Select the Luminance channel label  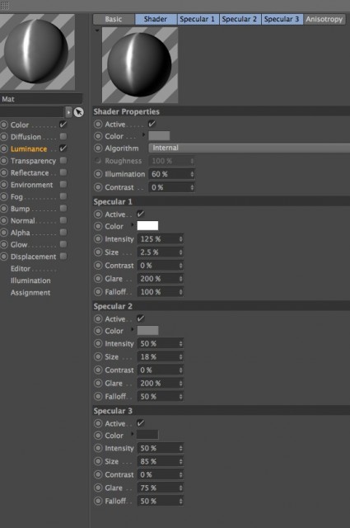click(x=29, y=148)
